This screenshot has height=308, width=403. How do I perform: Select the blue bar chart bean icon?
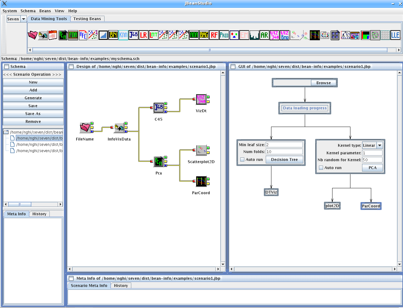coord(103,35)
